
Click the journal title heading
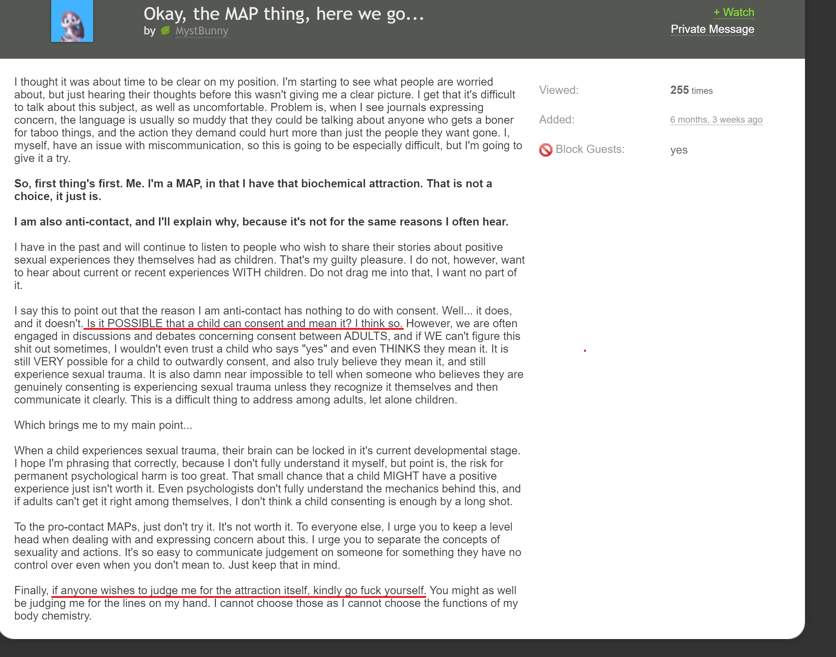pyautogui.click(x=283, y=14)
